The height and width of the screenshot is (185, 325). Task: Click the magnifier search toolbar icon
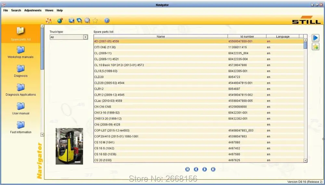tap(79, 20)
